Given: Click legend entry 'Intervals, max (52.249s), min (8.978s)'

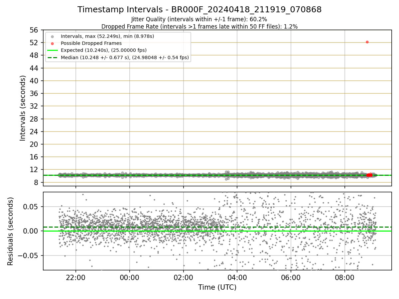Looking at the screenshot, I should [x=107, y=36].
